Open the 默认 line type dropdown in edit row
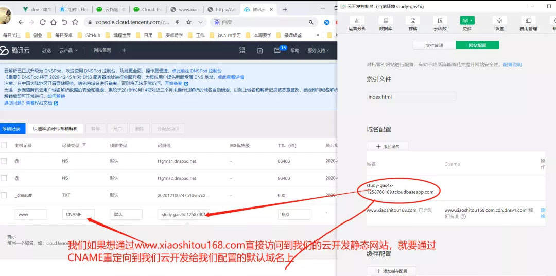Viewport: 556px width, 276px height. pos(126,214)
